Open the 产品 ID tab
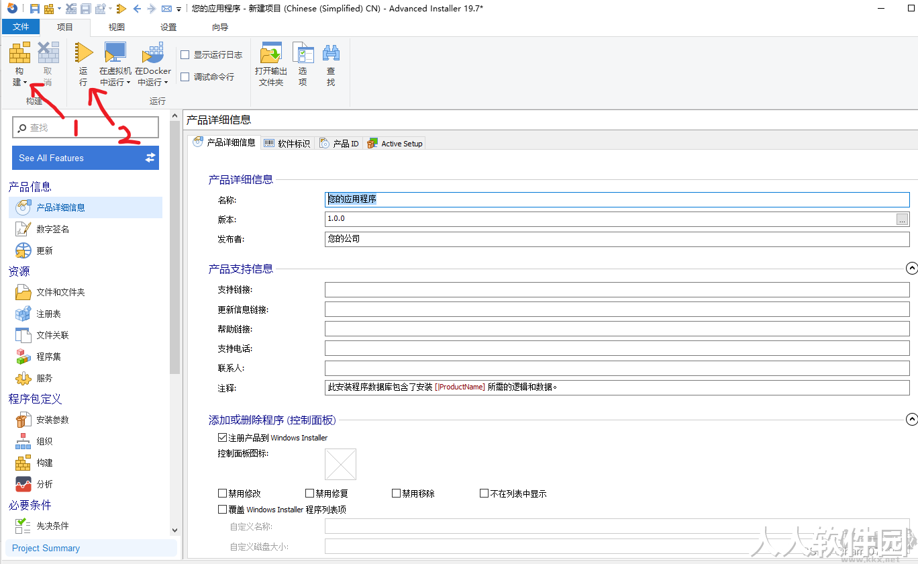918x564 pixels. pyautogui.click(x=339, y=144)
